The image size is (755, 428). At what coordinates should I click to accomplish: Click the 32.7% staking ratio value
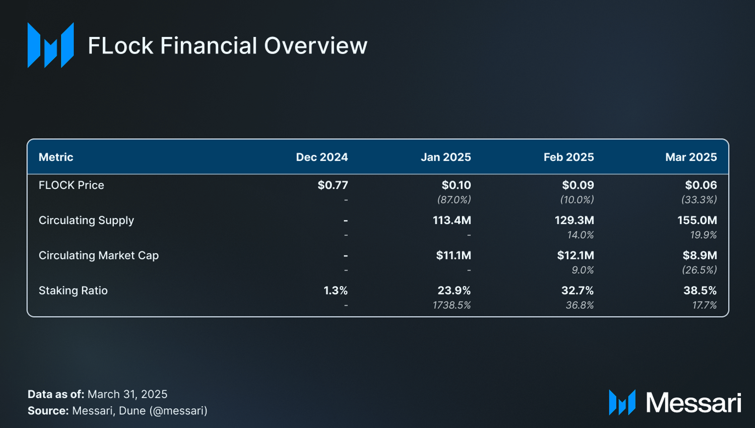click(577, 291)
